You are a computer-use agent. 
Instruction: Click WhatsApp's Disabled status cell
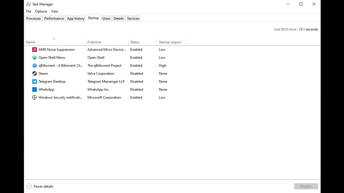click(137, 90)
